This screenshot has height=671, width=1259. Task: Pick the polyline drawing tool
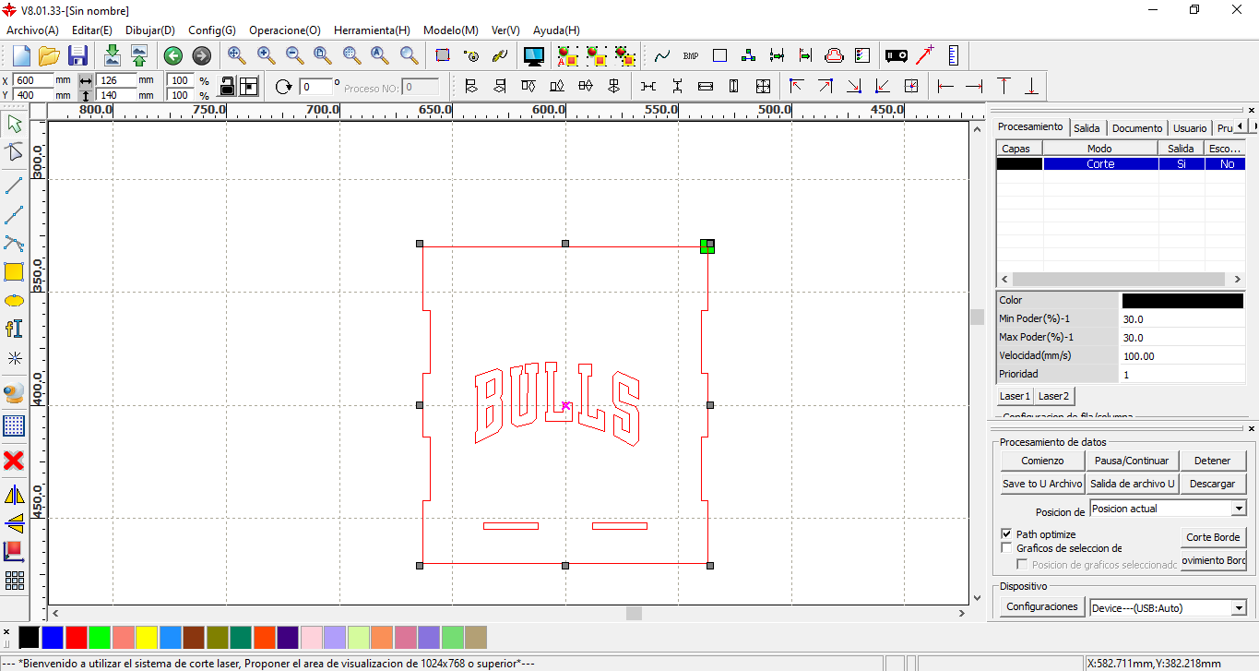(14, 214)
